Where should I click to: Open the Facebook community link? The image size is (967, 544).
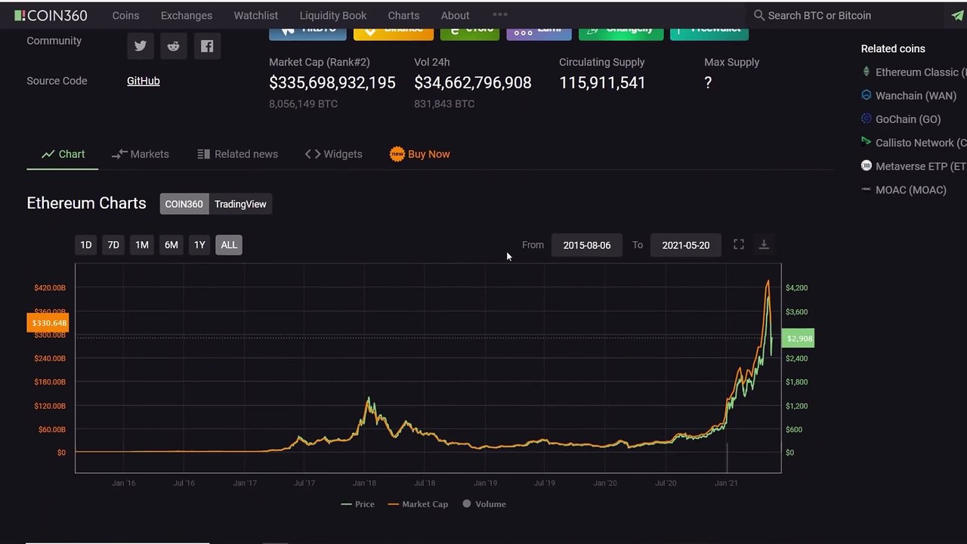tap(207, 46)
